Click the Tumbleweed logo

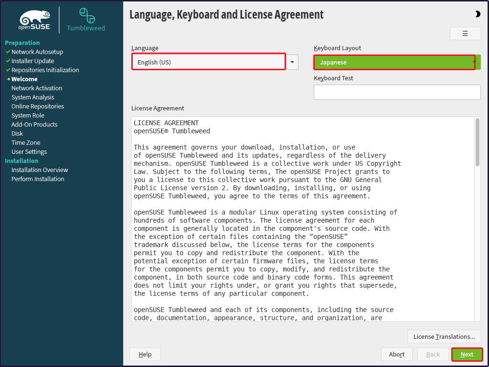coord(86,20)
